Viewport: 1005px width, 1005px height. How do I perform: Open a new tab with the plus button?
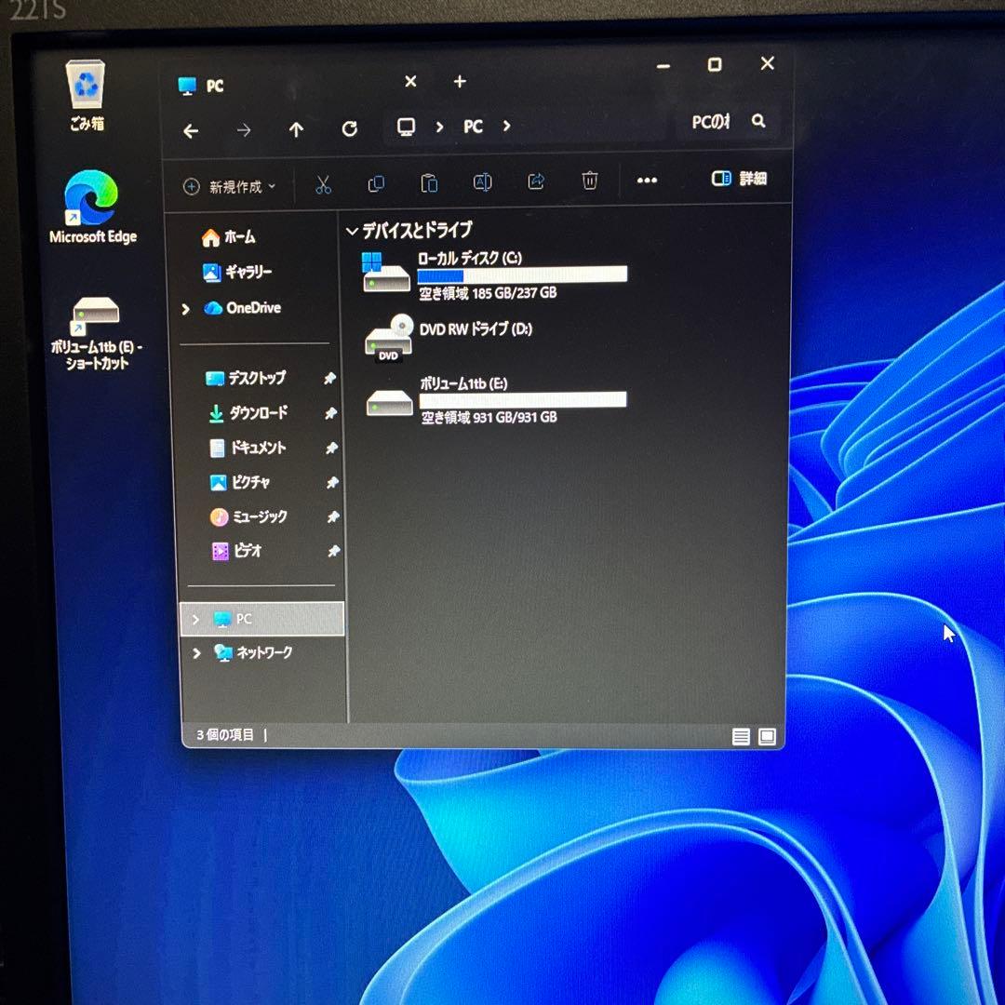click(x=459, y=82)
